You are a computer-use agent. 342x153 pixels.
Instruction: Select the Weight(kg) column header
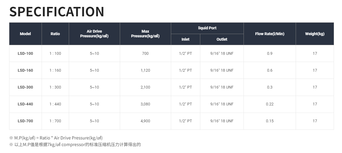click(x=315, y=34)
